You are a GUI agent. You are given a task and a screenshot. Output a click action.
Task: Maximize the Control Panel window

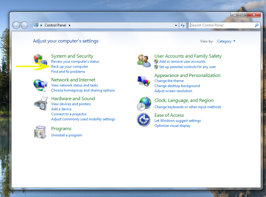point(243,15)
